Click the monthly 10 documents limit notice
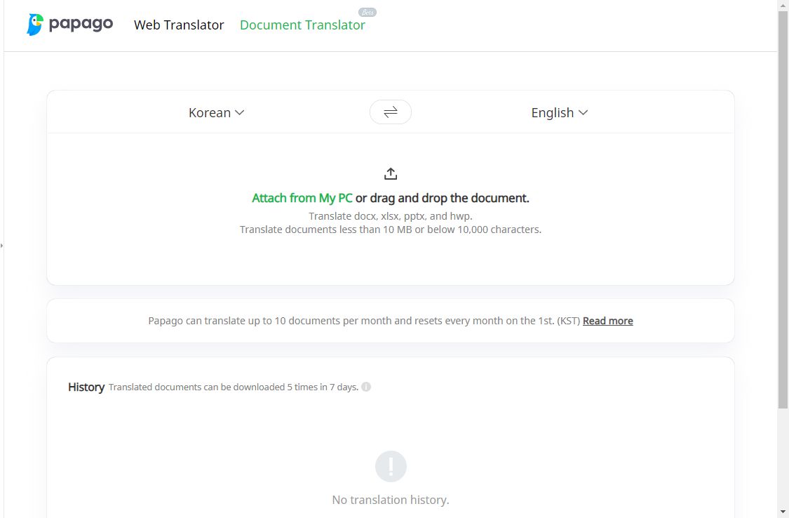The width and height of the screenshot is (789, 518). pyautogui.click(x=364, y=321)
